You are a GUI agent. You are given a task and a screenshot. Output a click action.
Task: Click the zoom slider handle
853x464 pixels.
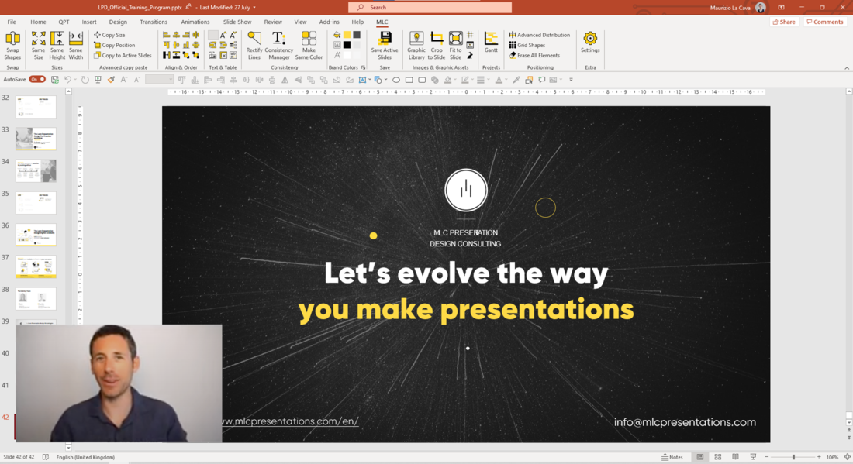(x=793, y=457)
